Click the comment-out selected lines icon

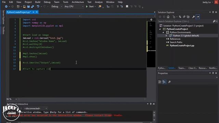(x=118, y=6)
